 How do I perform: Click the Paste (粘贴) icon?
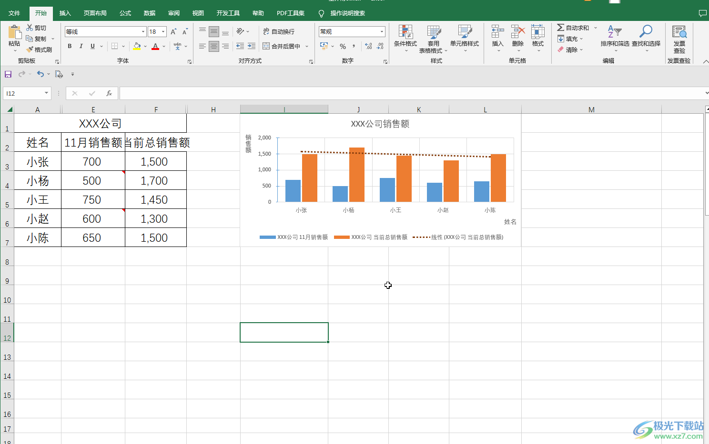coord(14,32)
